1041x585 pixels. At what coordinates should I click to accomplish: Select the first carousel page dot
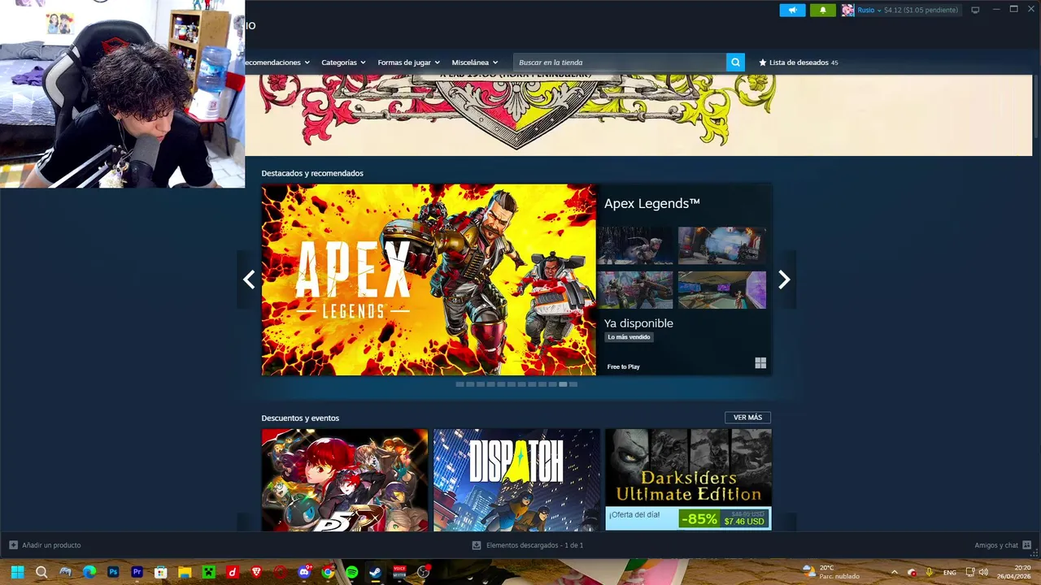[460, 384]
